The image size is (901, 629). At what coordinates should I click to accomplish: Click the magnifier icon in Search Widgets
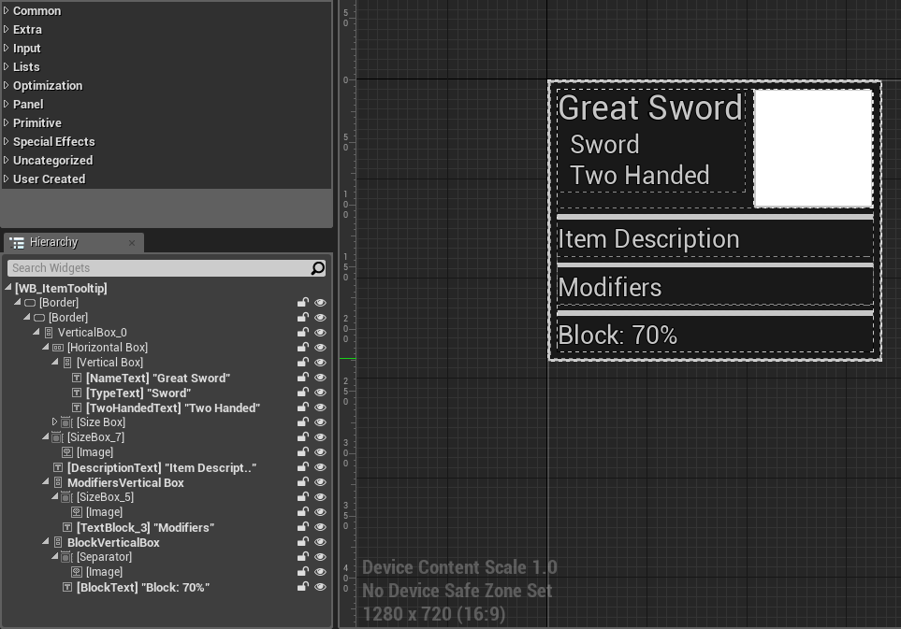point(318,268)
